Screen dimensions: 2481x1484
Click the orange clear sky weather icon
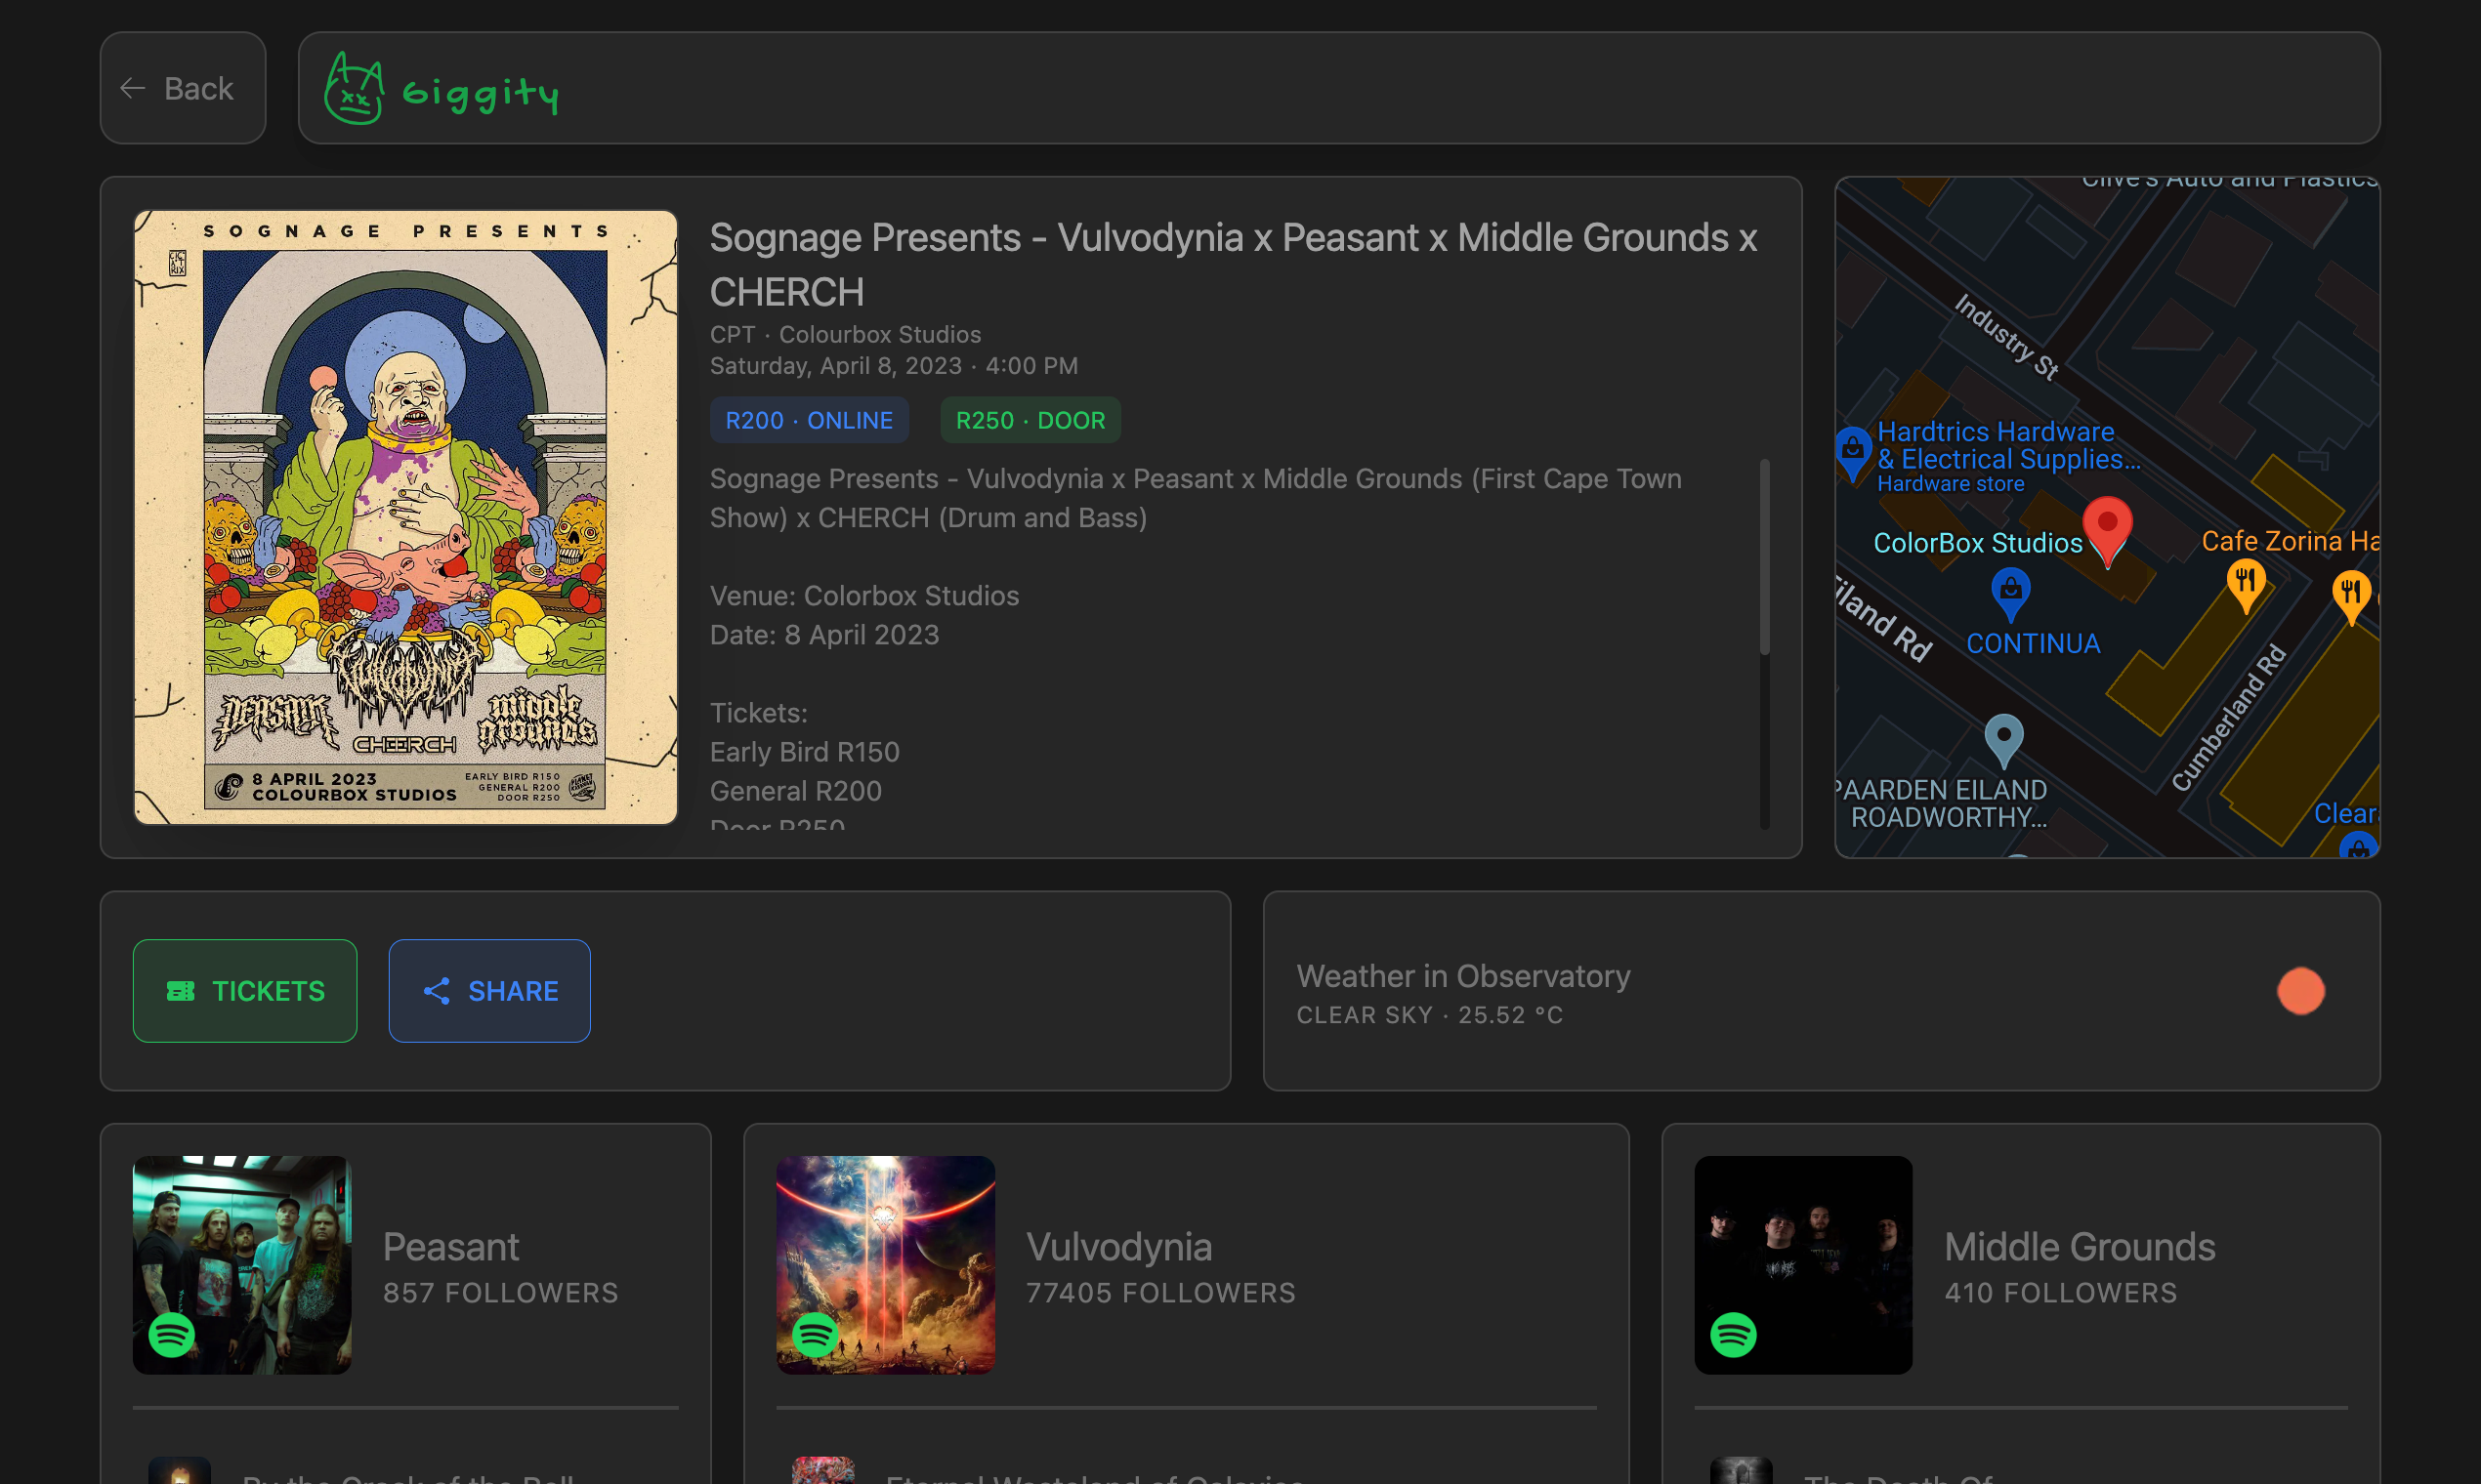[x=2300, y=991]
